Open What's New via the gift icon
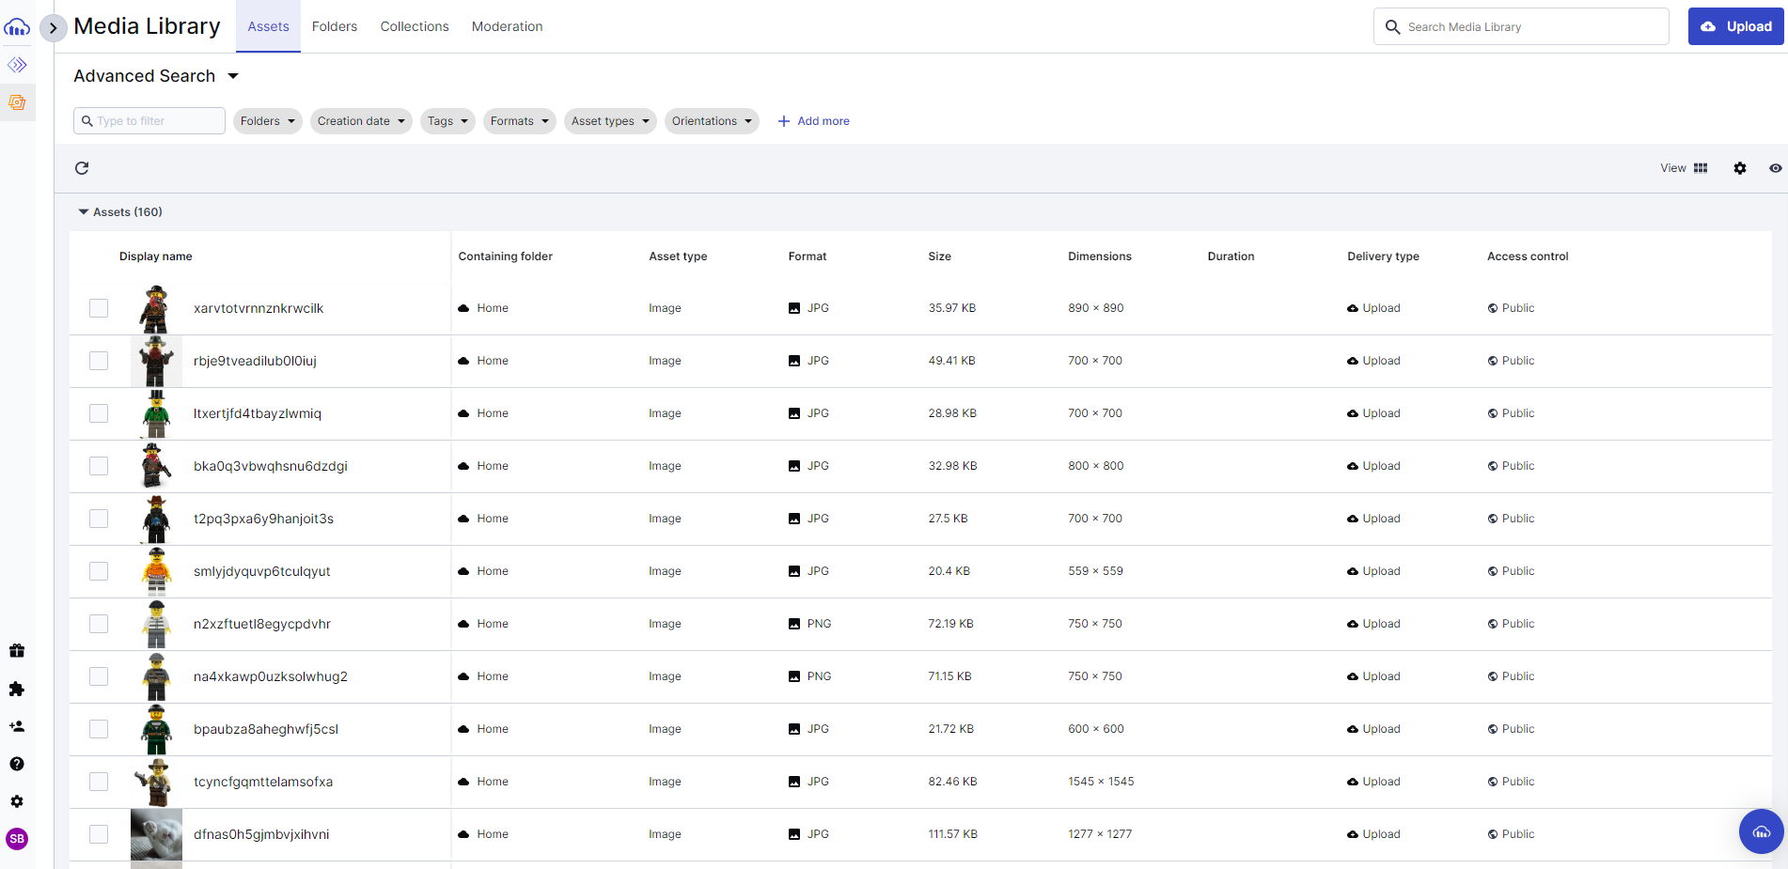The image size is (1788, 869). pyautogui.click(x=17, y=650)
